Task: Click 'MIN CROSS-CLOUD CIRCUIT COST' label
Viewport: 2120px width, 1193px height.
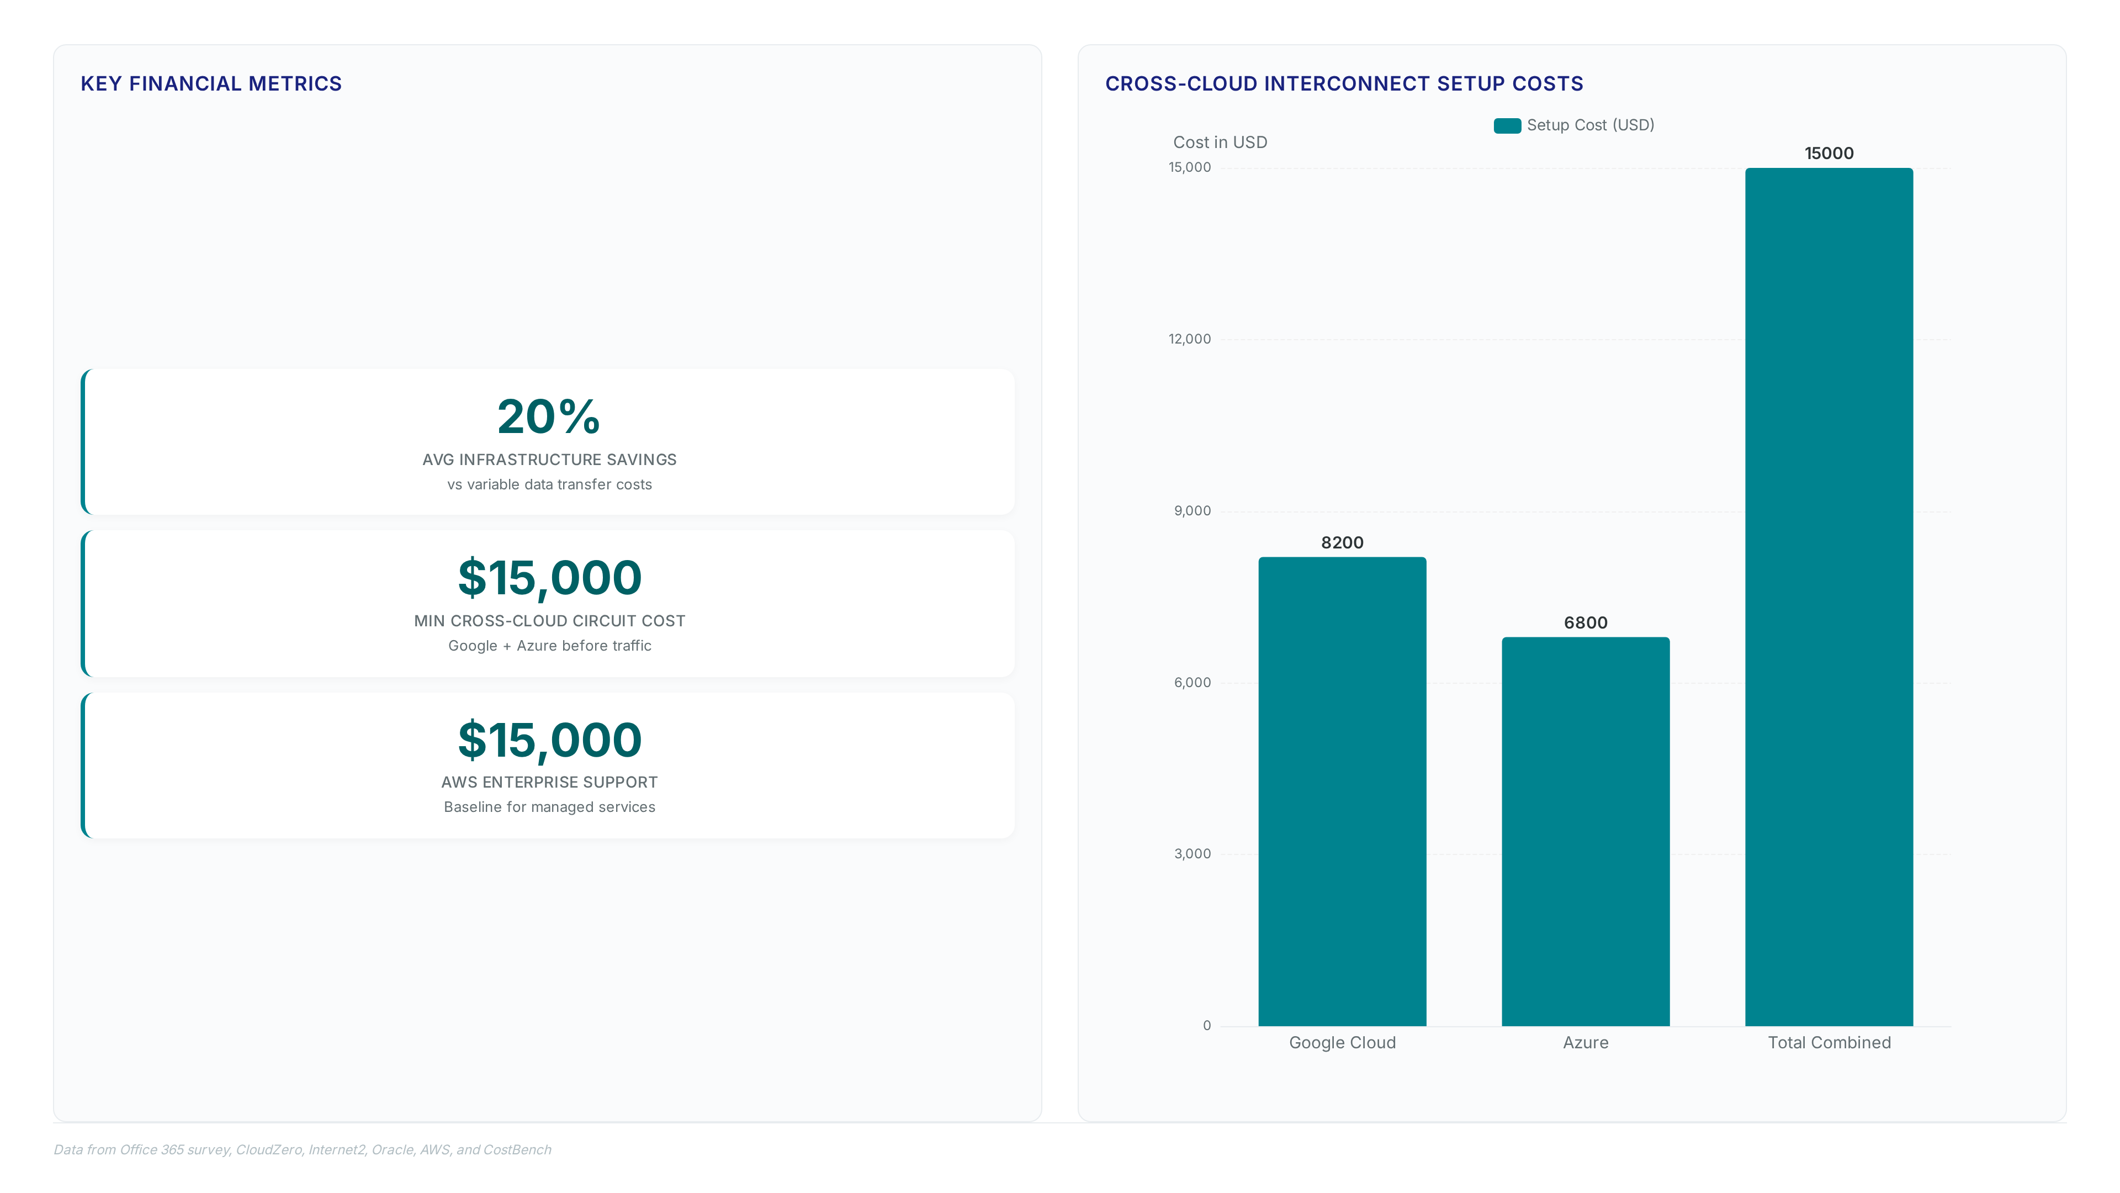Action: [549, 621]
